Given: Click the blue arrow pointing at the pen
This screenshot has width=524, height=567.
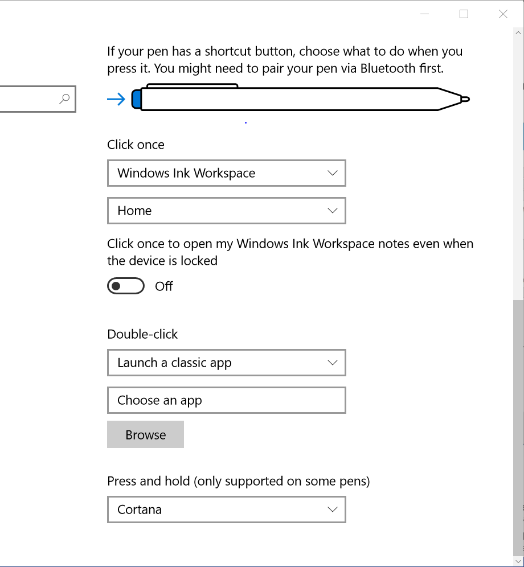Looking at the screenshot, I should 116,100.
